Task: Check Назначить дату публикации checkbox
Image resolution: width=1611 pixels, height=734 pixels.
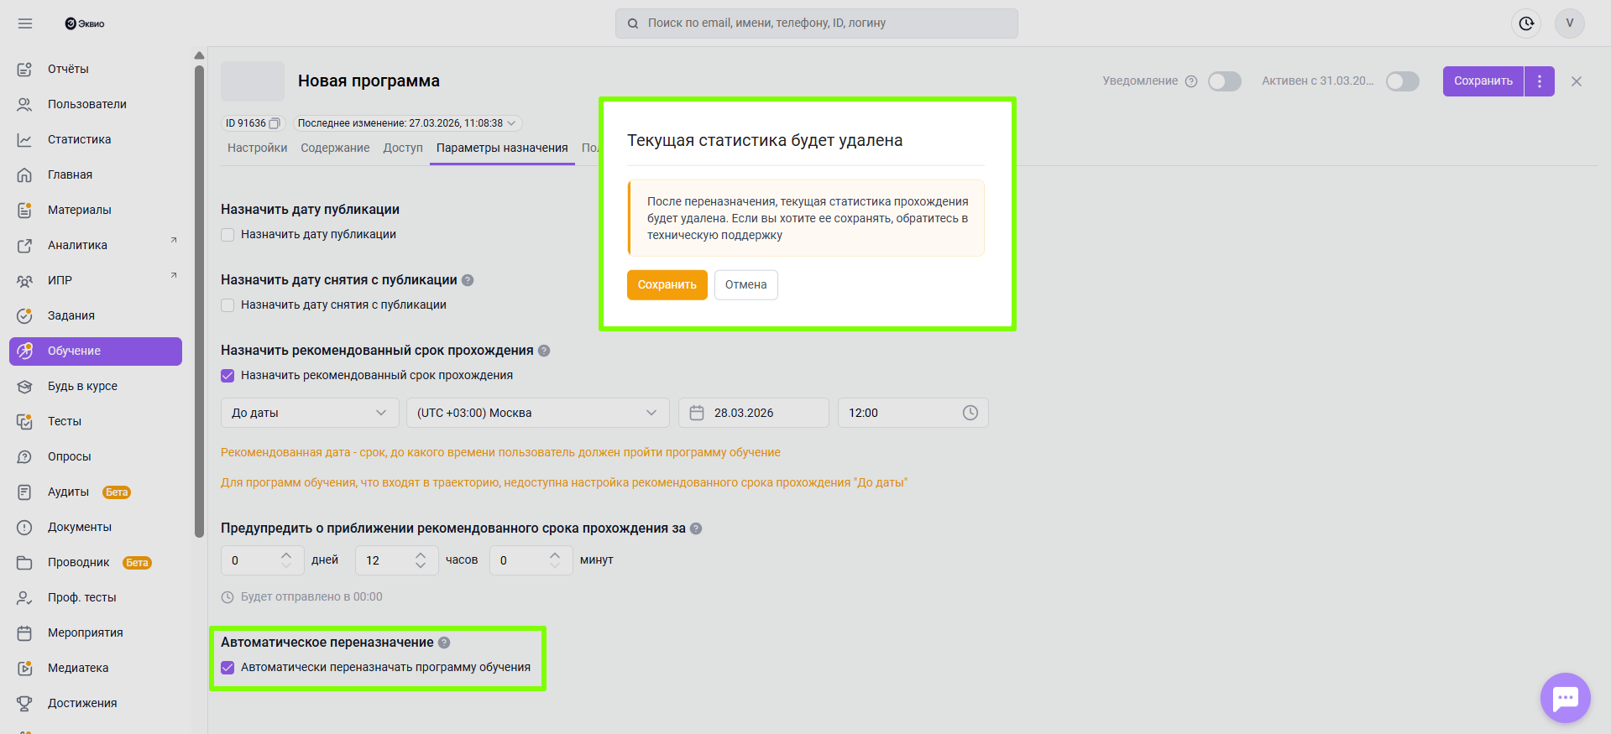Action: [228, 235]
